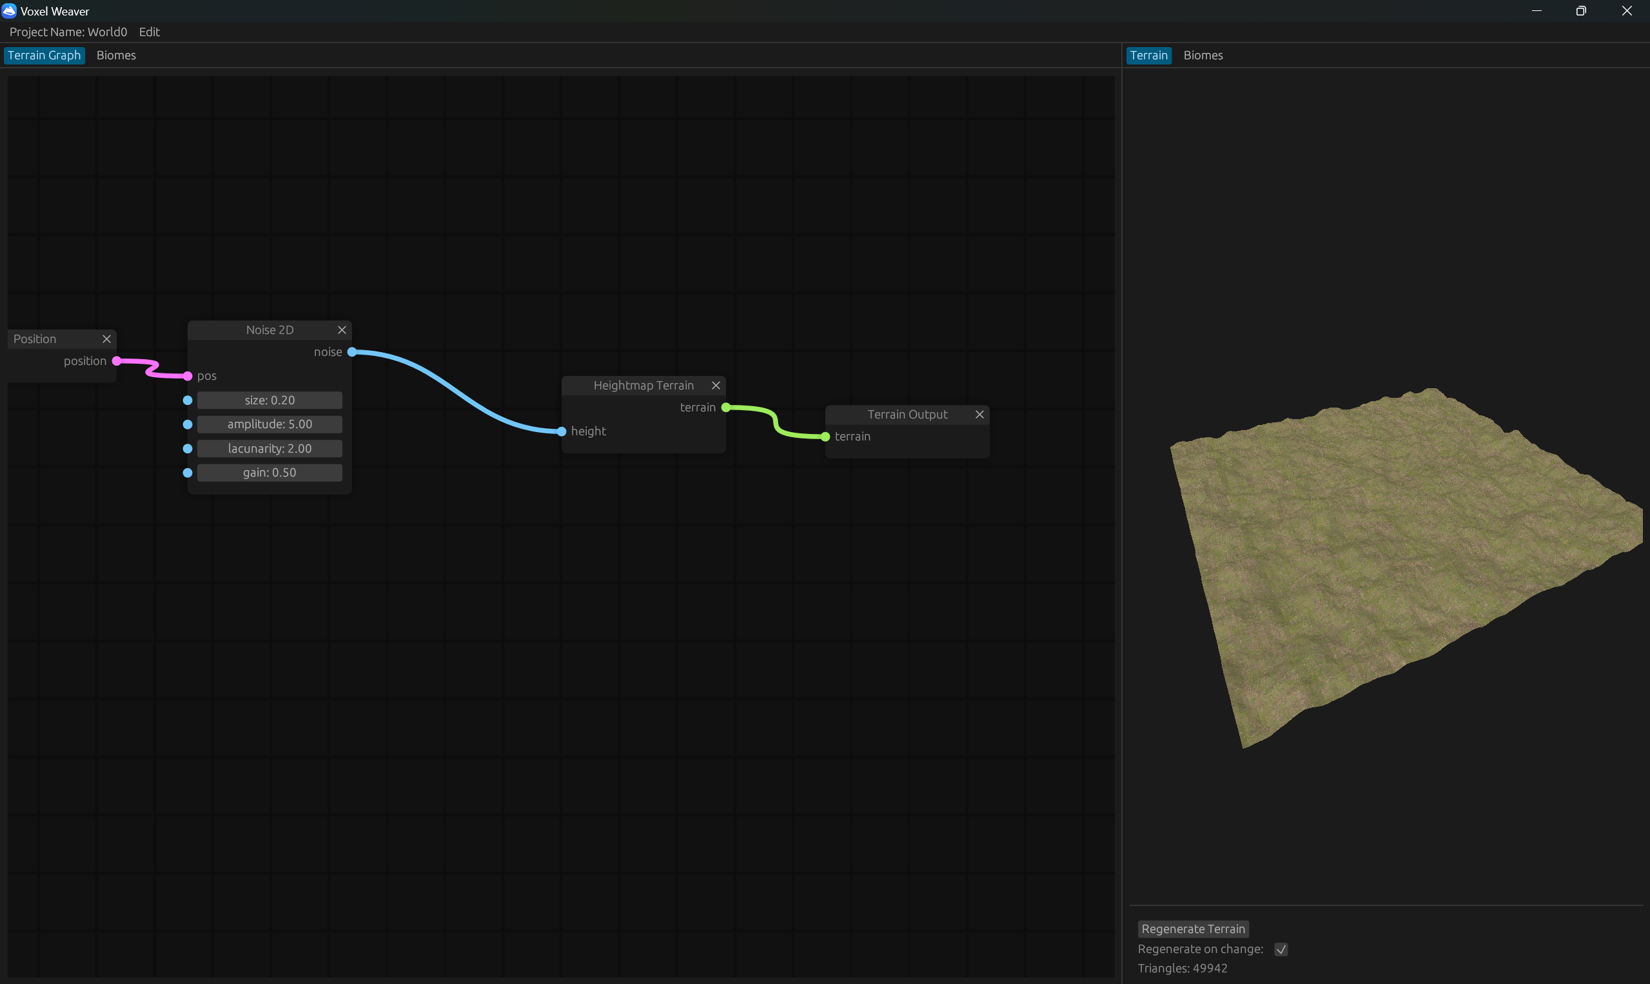Click the Project Name: World0 label
Screen dimensions: 1650x984
[x=68, y=32]
